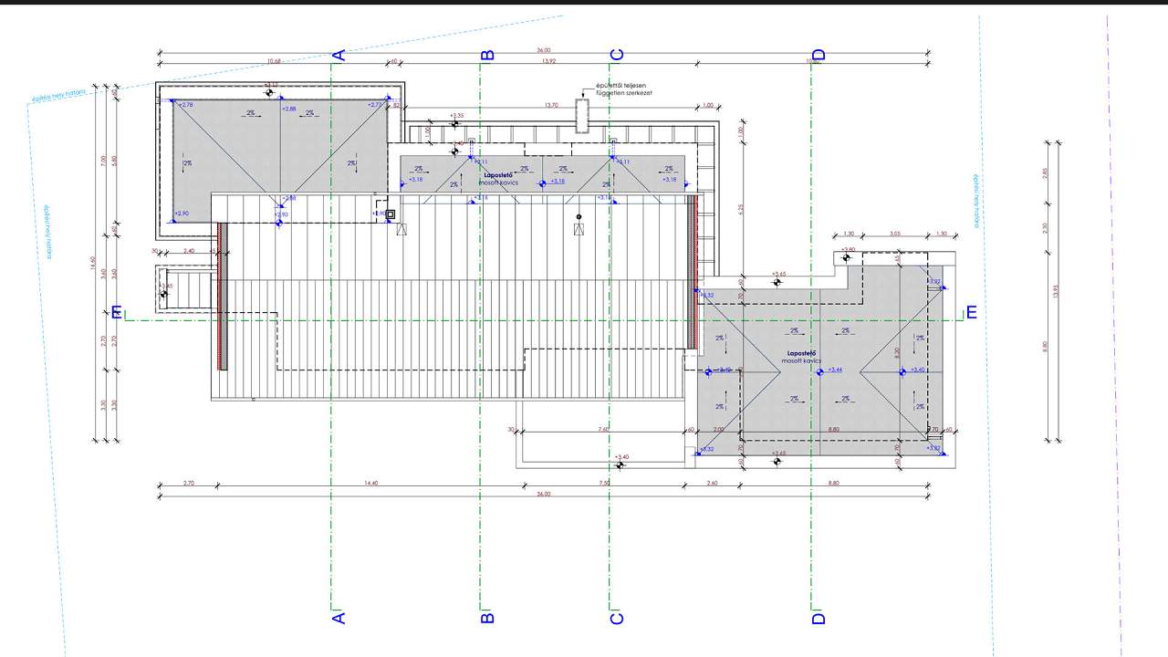Select section label E on the left side
This screenshot has height=657, width=1168.
click(x=117, y=312)
